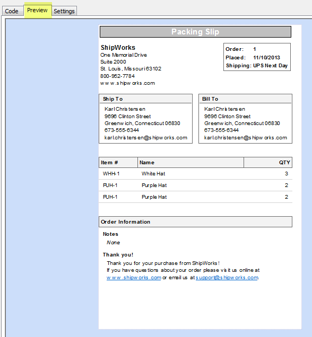The width and height of the screenshot is (312, 337).
Task: Click the www.shipworks.com text under company phone
Action: [127, 83]
